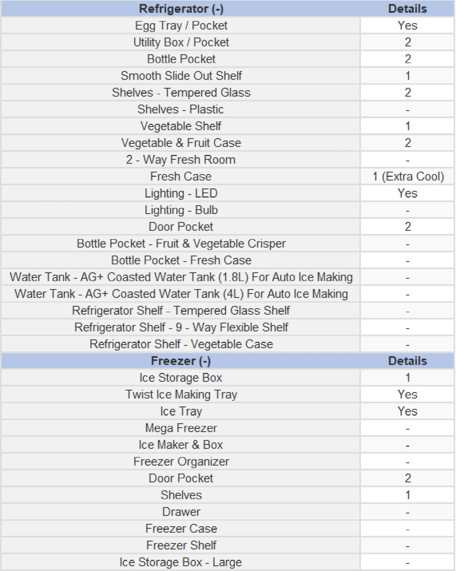
Task: Click the '1 (Extra Cool)' Fresh Case value
Action: pyautogui.click(x=408, y=177)
